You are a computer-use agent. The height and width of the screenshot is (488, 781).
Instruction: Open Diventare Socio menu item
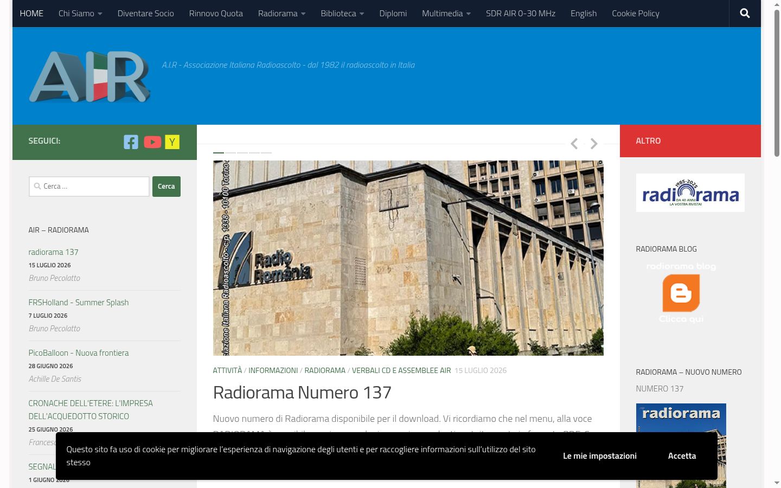(x=146, y=13)
